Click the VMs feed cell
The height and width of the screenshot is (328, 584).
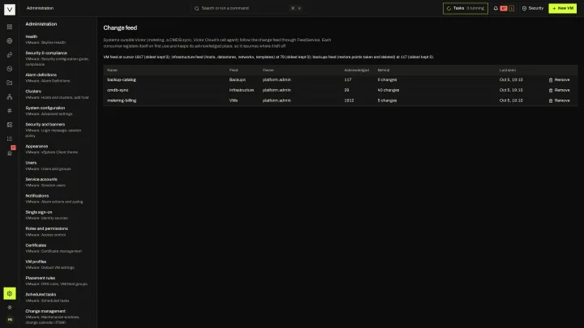pos(233,100)
